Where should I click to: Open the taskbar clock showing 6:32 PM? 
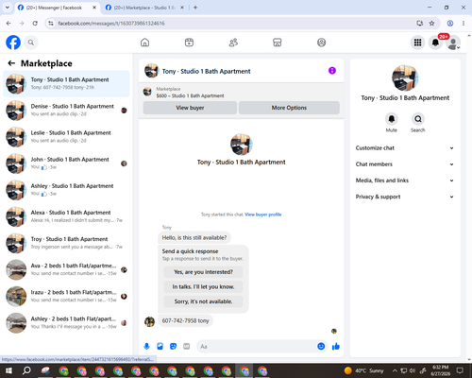pyautogui.click(x=440, y=370)
